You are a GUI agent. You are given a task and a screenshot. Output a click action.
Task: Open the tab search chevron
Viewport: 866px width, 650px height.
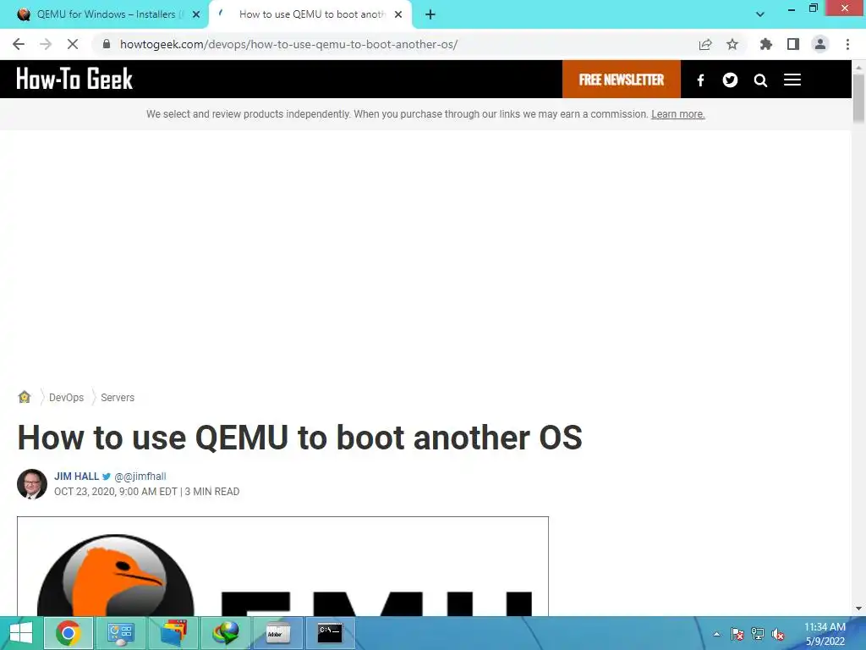(760, 14)
